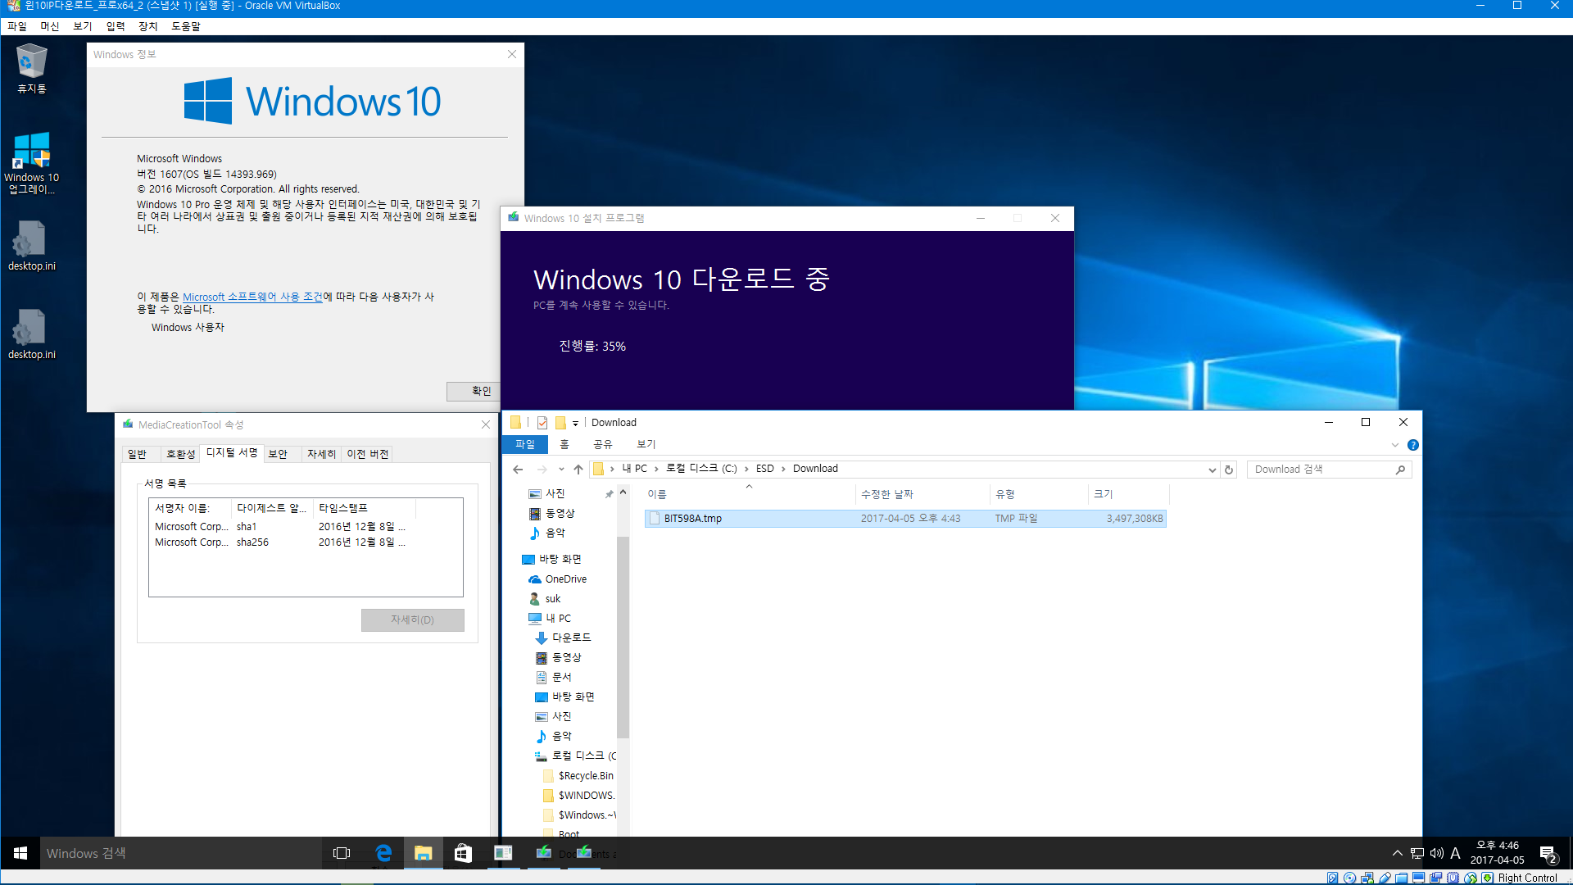Click VirtualBox hard disk activity status icon
Image resolution: width=1573 pixels, height=885 pixels.
(1332, 878)
